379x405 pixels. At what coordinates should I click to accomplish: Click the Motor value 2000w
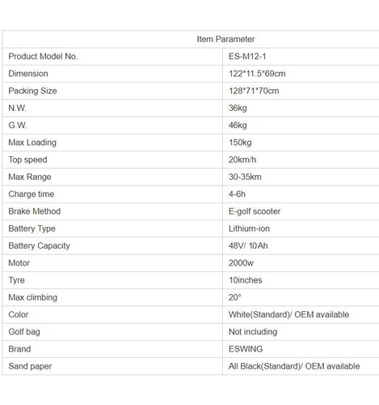point(241,263)
